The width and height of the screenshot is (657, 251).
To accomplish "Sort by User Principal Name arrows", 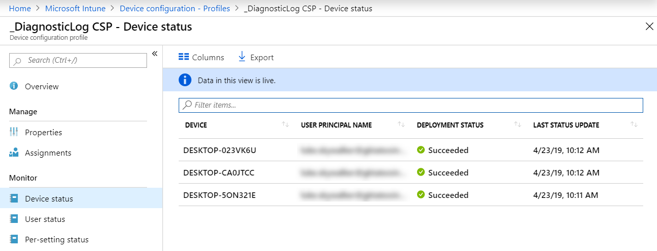I will tap(401, 125).
